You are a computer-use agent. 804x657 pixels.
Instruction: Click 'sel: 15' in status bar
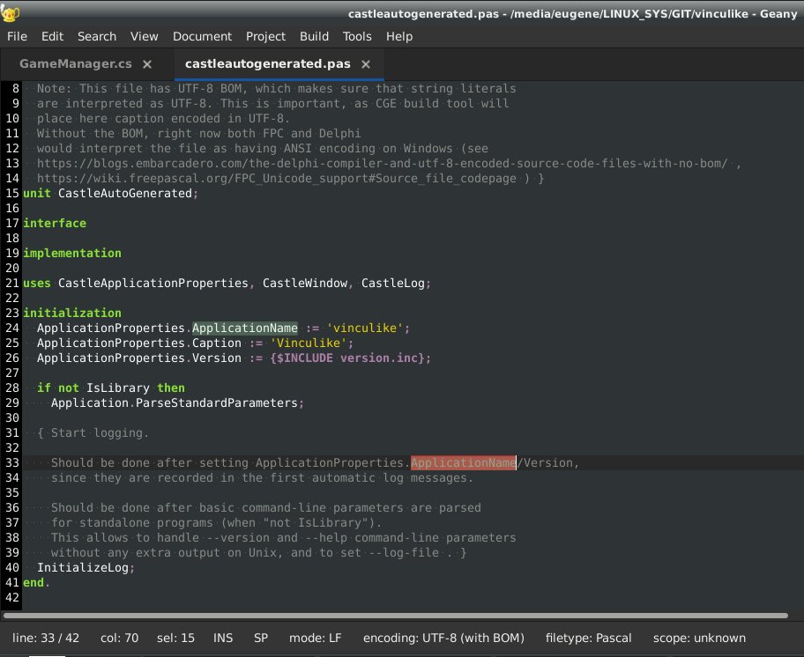coord(176,638)
